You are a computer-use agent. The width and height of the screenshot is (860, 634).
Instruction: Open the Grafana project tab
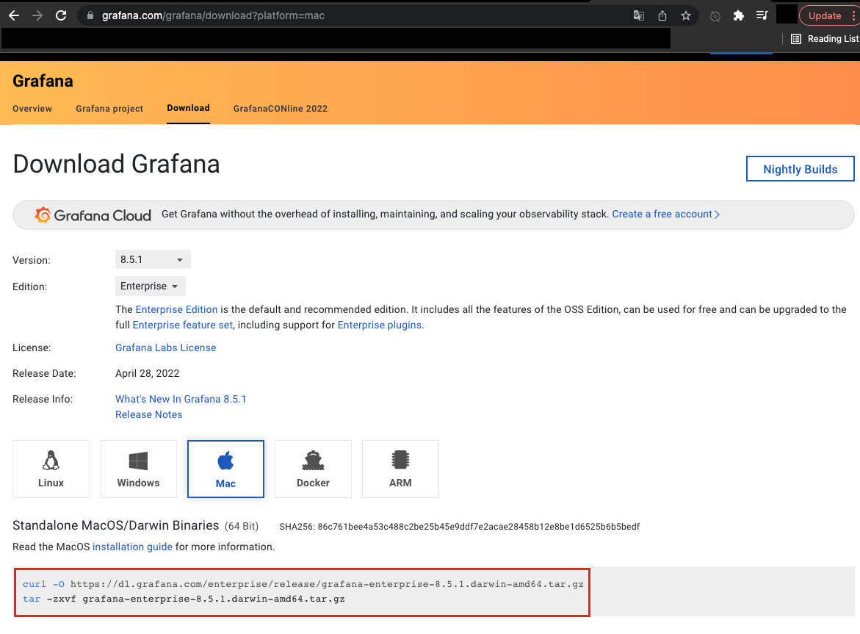click(109, 109)
